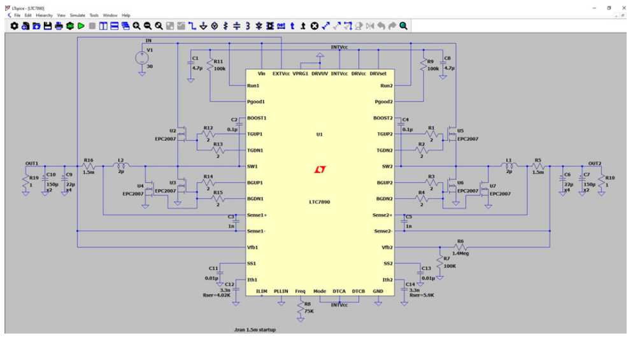633x338 pixels.
Task: Place a Capacitor component
Action: point(236,26)
